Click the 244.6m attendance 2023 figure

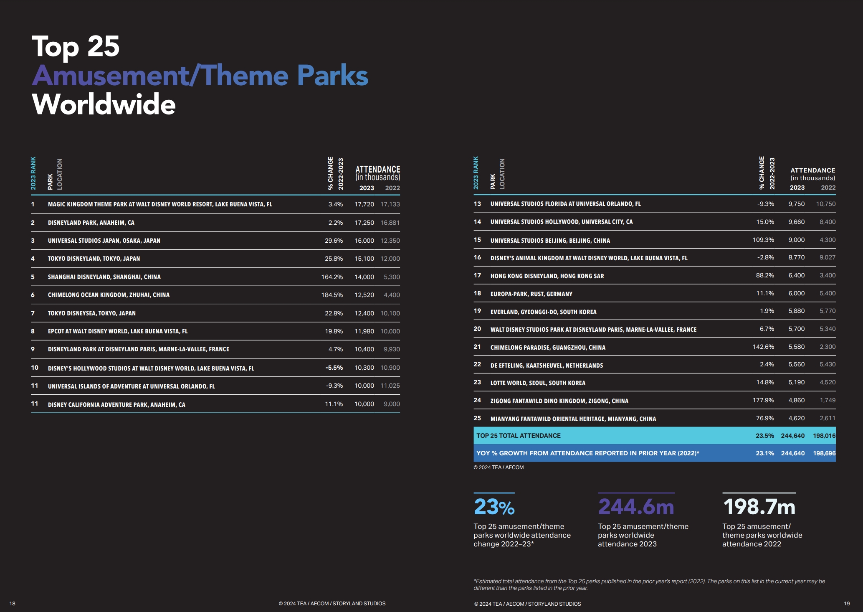pos(636,507)
